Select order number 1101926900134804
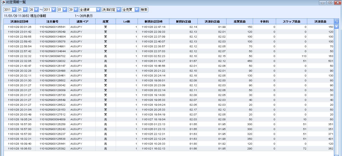Image resolution: width=342 pixels, height=156 pixels. (52, 36)
